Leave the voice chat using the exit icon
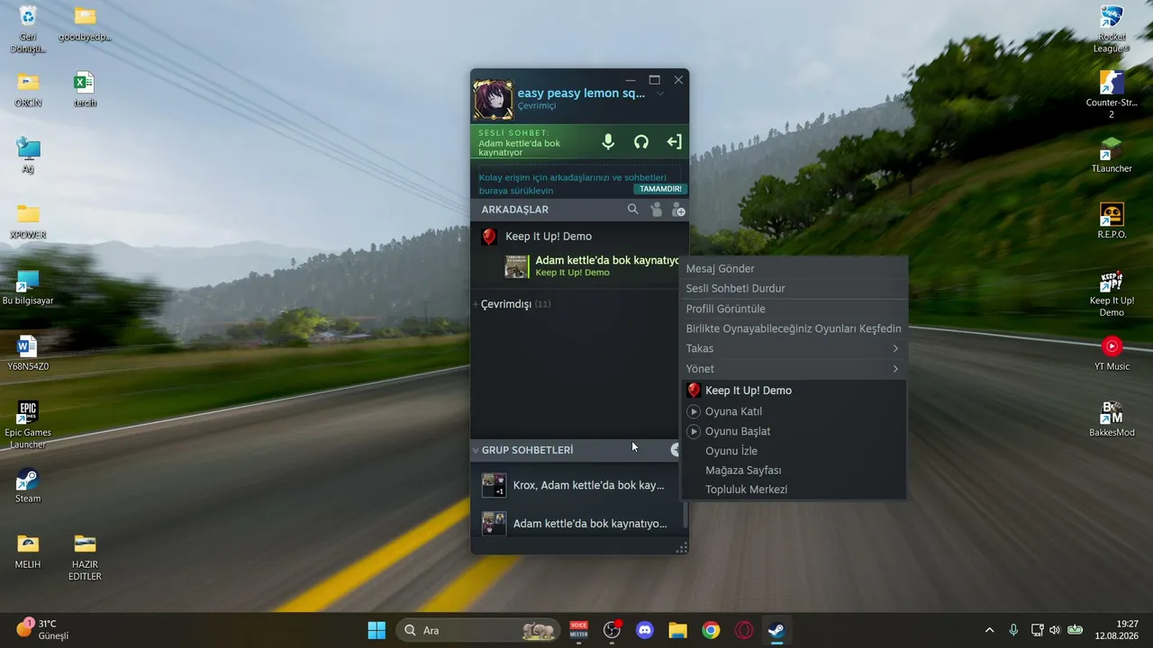Image resolution: width=1153 pixels, height=648 pixels. tap(674, 141)
